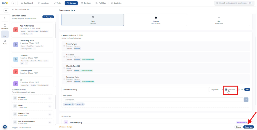
Task: Open the Tasks tab
Action: 57,3
